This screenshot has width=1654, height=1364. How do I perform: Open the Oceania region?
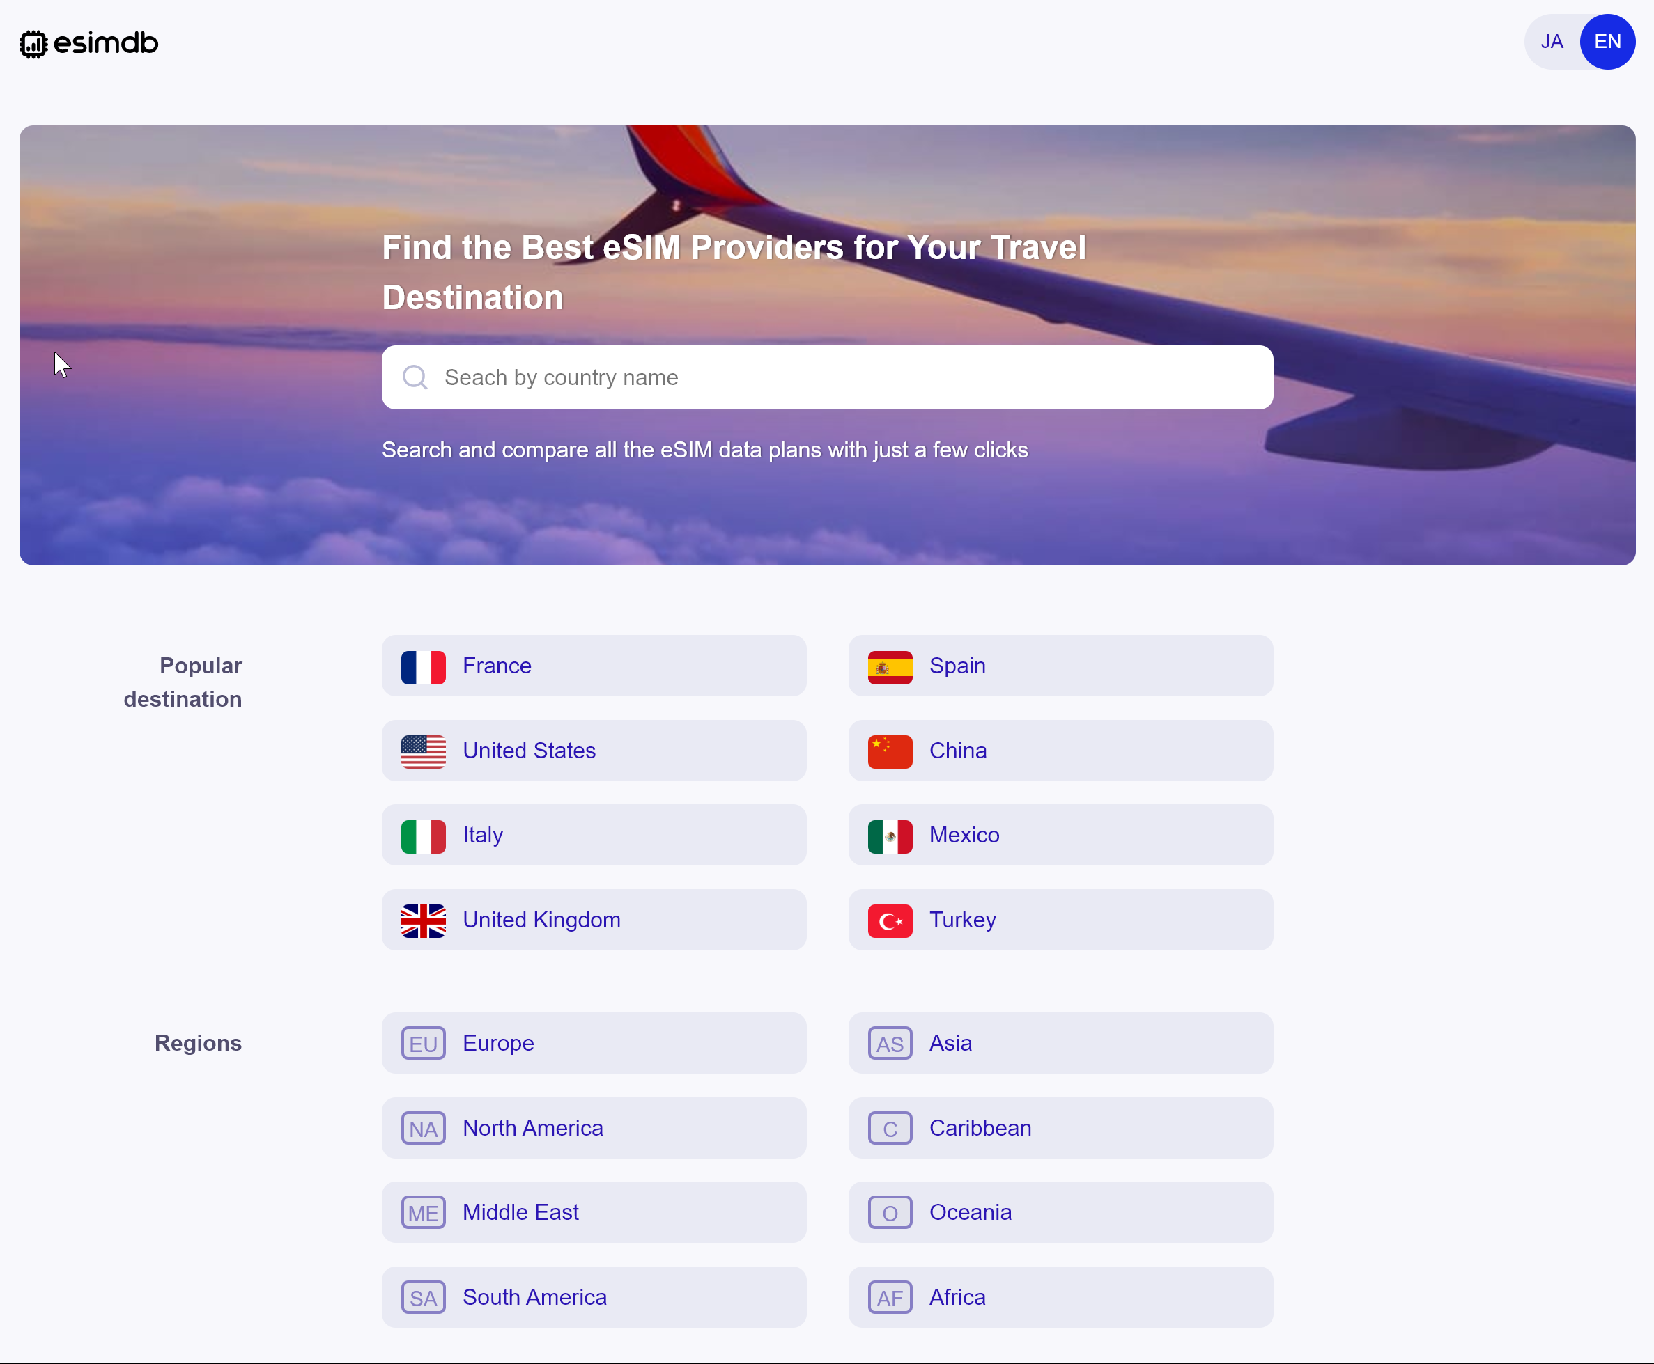[1060, 1212]
